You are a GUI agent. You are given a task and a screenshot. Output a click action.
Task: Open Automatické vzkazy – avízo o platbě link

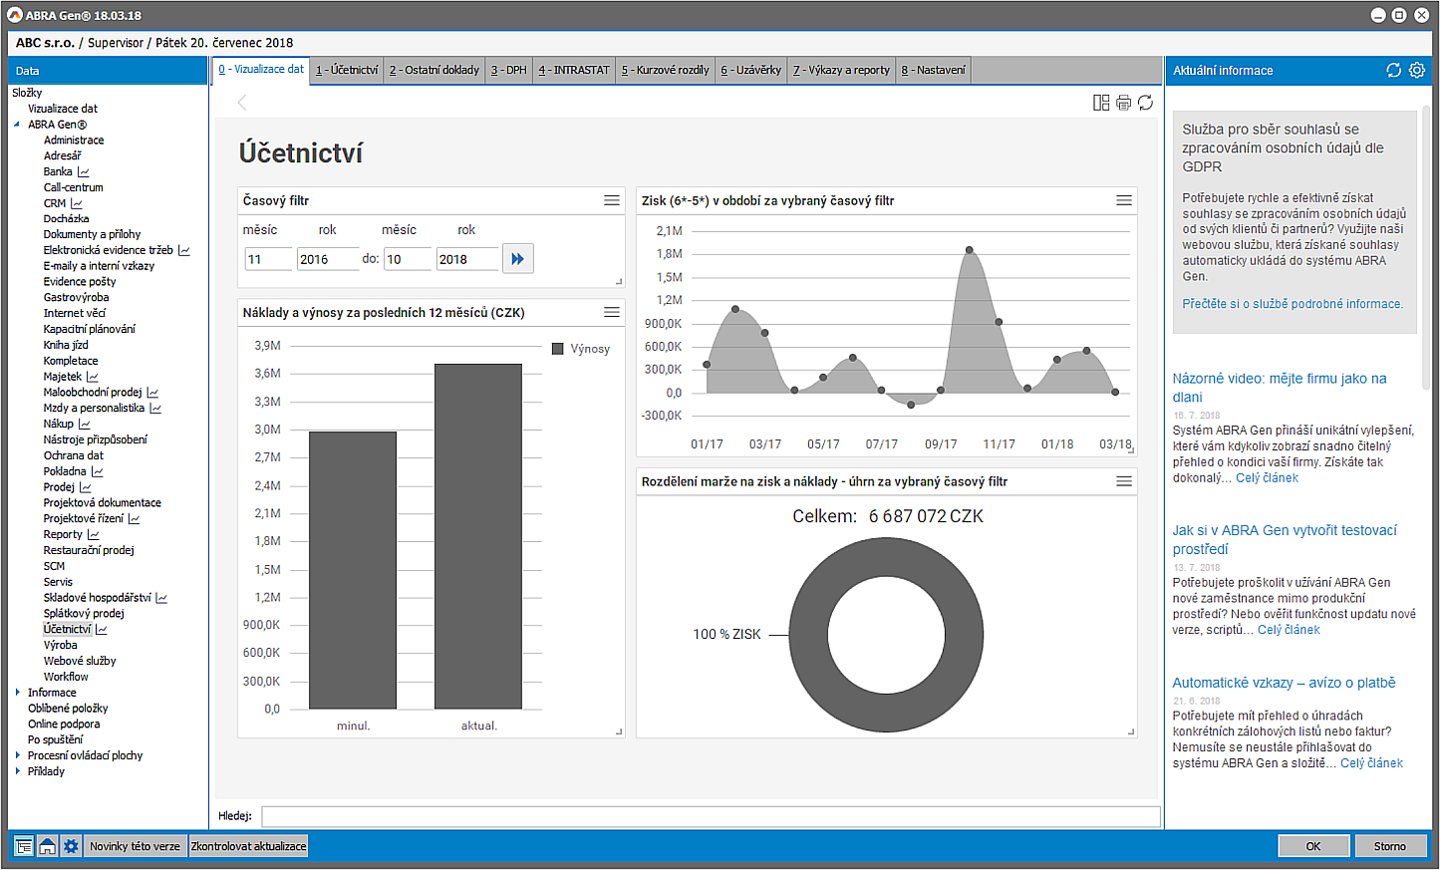tap(1284, 683)
